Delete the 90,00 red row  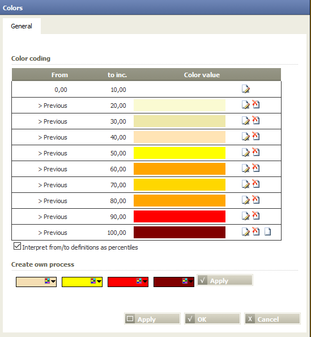point(255,216)
